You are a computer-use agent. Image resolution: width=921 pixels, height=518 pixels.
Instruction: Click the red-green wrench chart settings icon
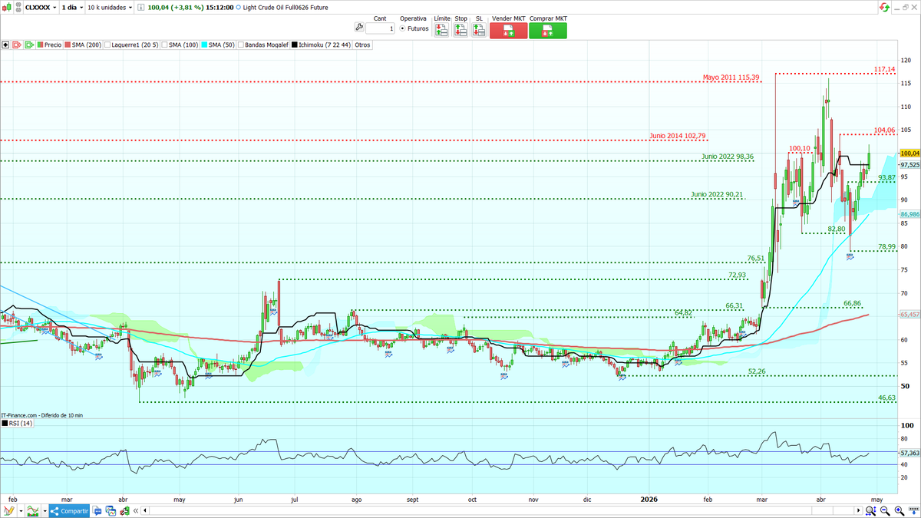click(x=124, y=511)
